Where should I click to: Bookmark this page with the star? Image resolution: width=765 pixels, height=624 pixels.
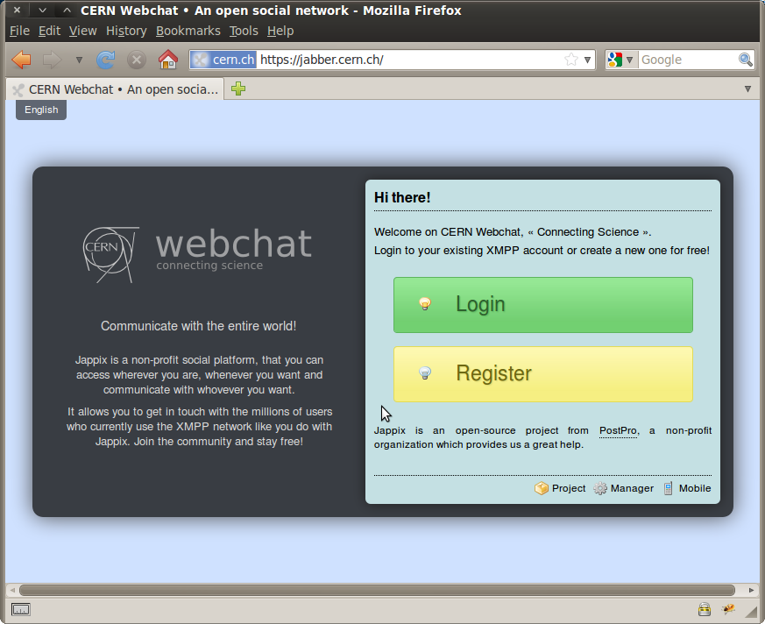click(x=570, y=60)
